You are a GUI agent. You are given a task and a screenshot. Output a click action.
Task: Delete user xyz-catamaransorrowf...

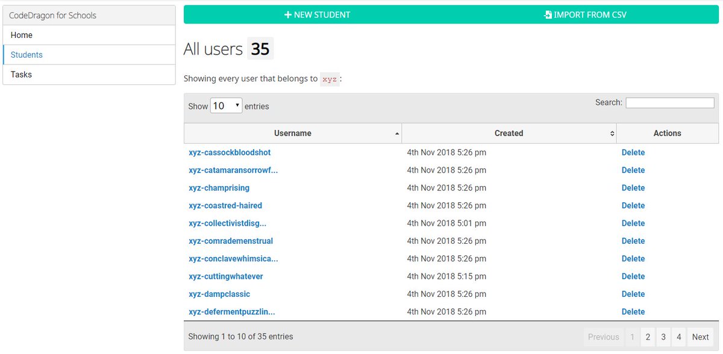[x=633, y=170]
